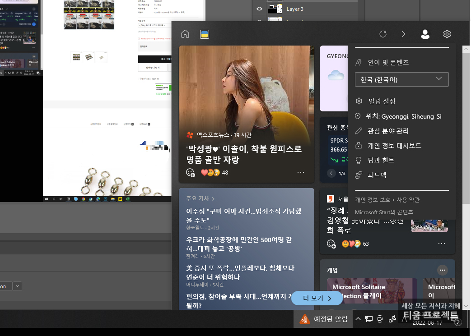
Task: Open more options on 김영철 article card
Action: point(442,244)
